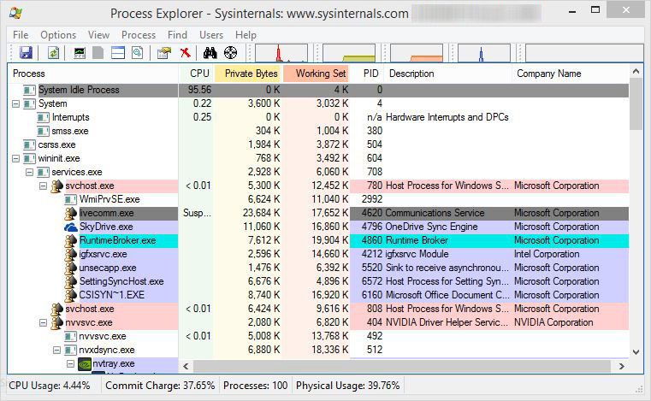
Task: Sort by the Working Set column header
Action: coord(317,74)
